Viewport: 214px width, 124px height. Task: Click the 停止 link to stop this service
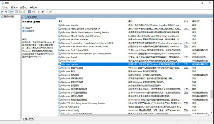coord(24,28)
